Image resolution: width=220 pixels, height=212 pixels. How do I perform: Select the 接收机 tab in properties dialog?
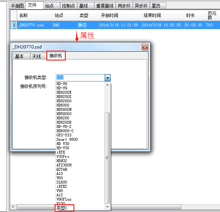[x=56, y=56]
